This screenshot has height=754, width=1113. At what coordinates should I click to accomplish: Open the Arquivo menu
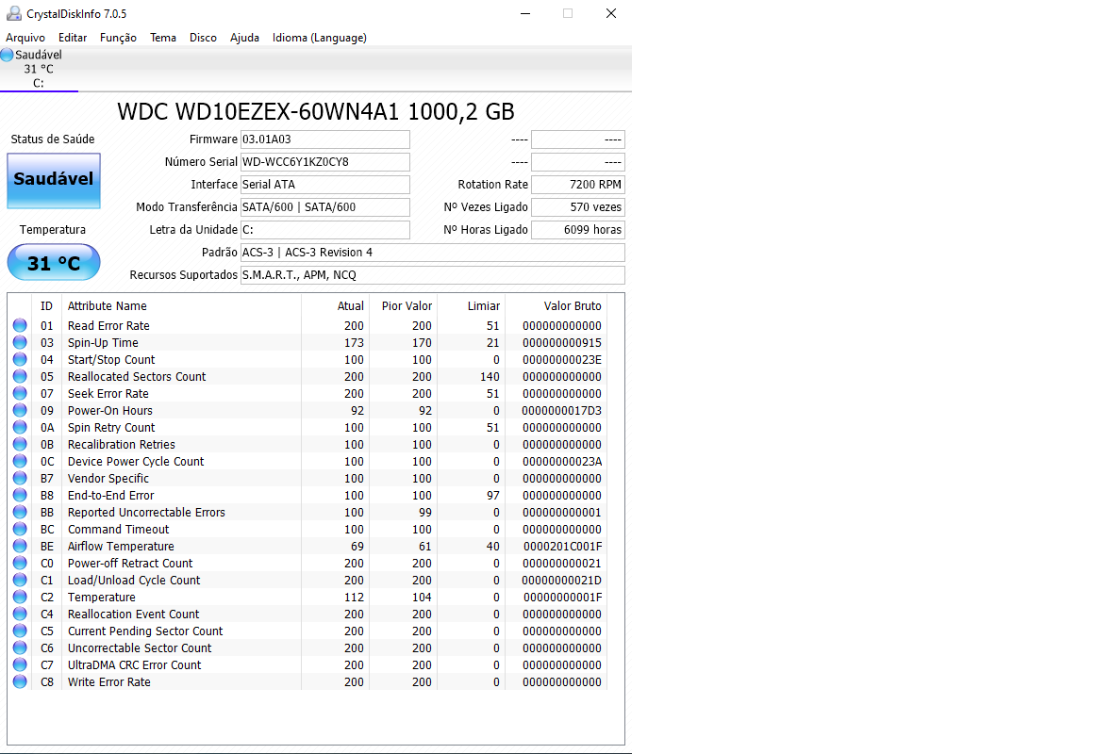click(25, 38)
